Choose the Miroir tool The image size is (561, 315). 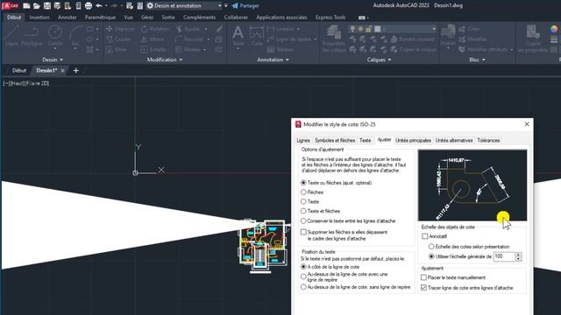pos(153,39)
